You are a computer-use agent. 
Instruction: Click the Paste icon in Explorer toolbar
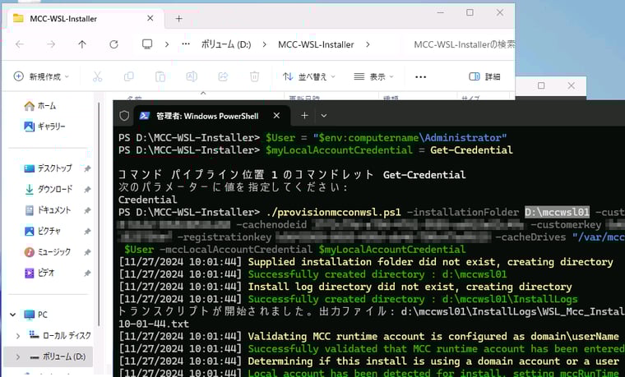pos(160,76)
